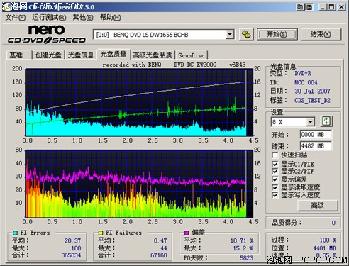
Task: Click the PI Errors maximum 108
Action: pos(76,248)
